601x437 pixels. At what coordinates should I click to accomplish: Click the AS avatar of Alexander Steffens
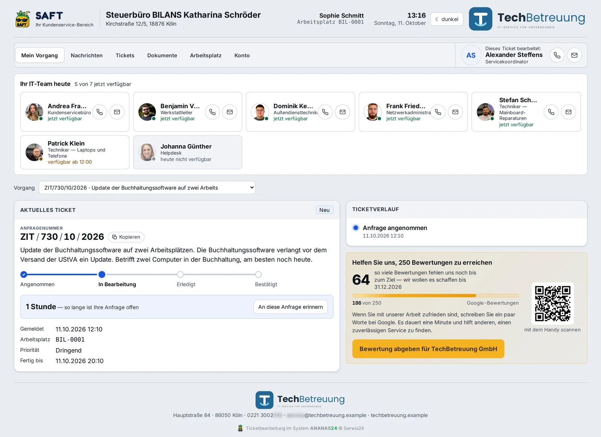click(x=471, y=55)
